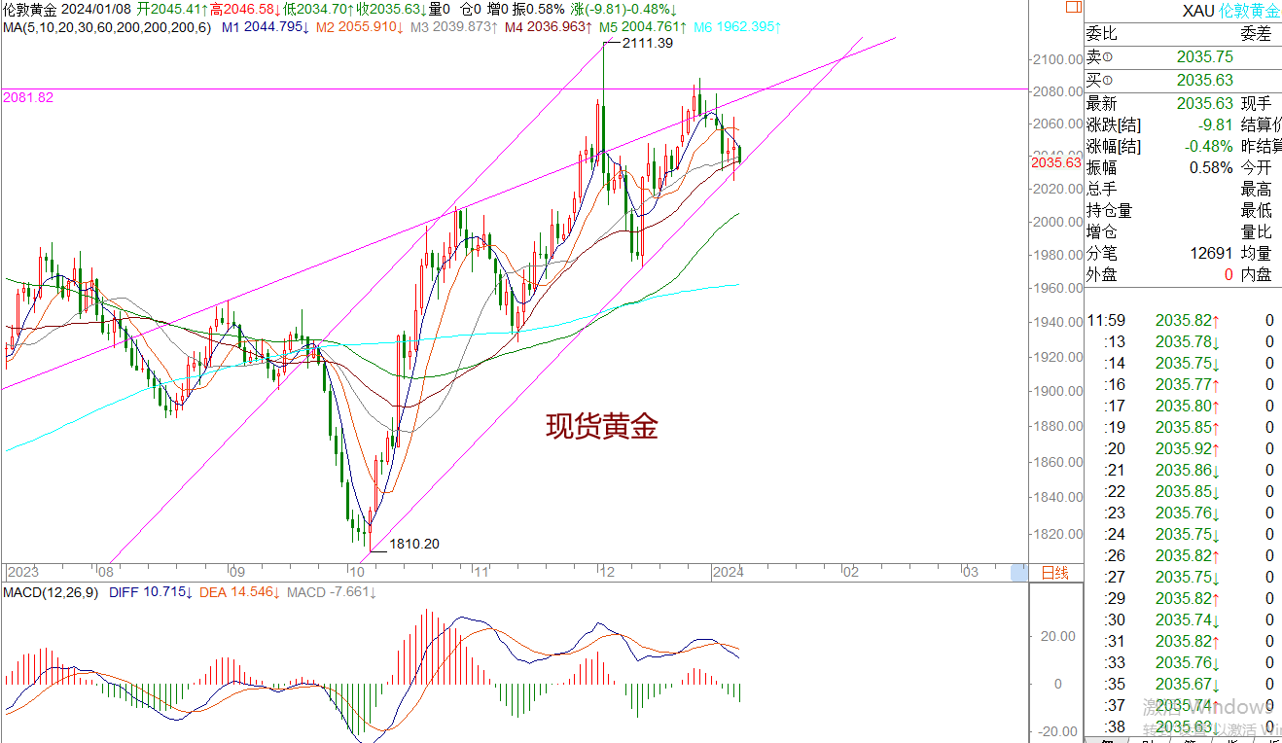
Task: Click the 买① bid price 2035.63
Action: click(x=1204, y=80)
